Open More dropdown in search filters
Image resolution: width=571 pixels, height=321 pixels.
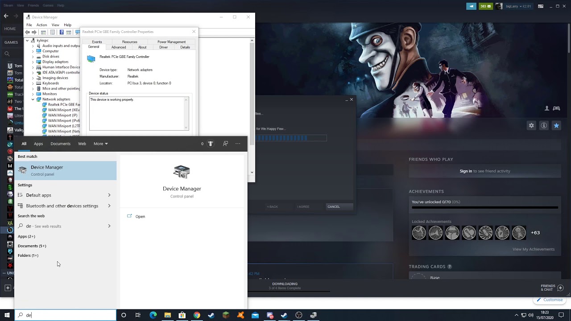[101, 144]
